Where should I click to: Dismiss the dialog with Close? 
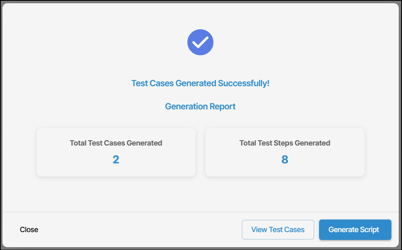[29, 230]
